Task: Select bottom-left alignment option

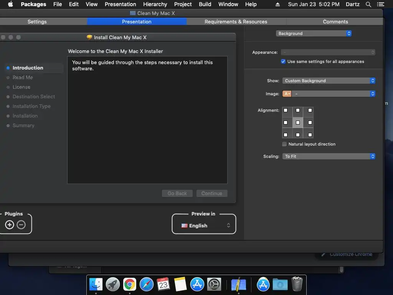Action: click(286, 135)
